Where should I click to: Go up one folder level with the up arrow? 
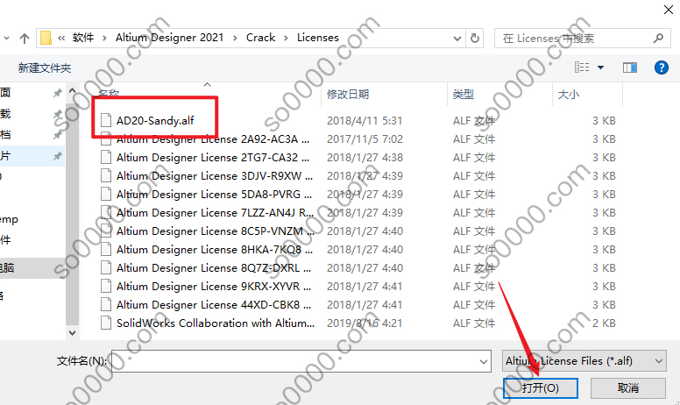[25, 39]
